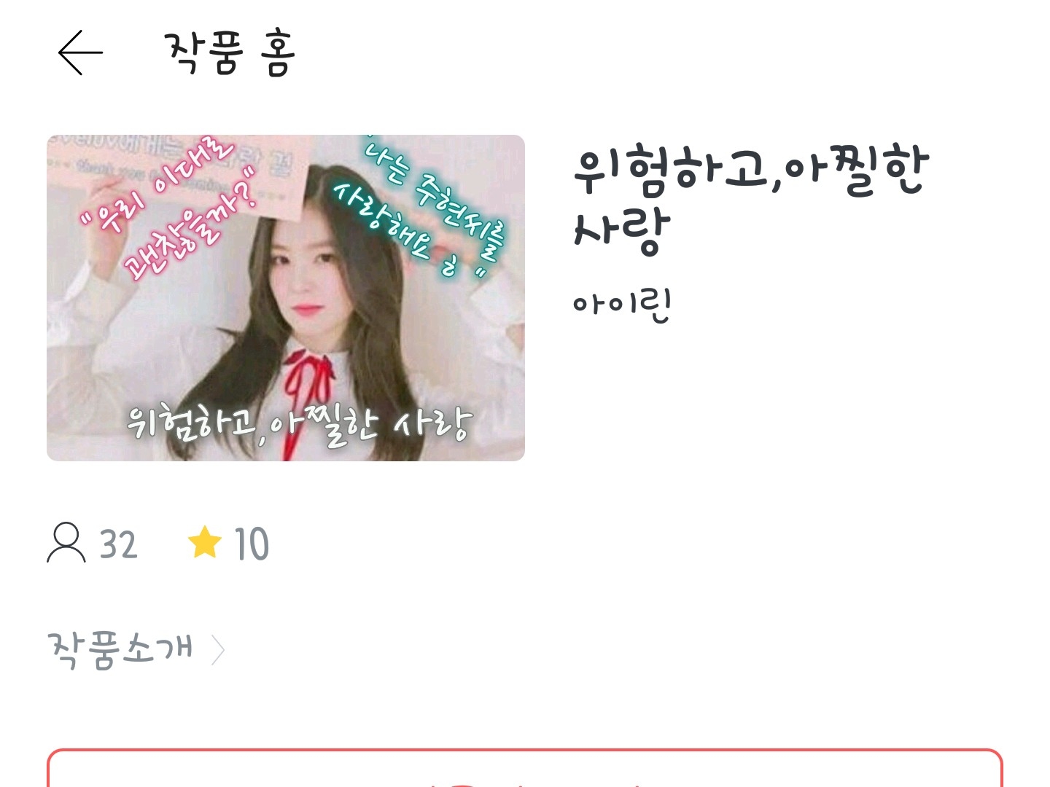This screenshot has height=787, width=1050.
Task: Click the word 사랑 in the work title
Action: pos(621,232)
